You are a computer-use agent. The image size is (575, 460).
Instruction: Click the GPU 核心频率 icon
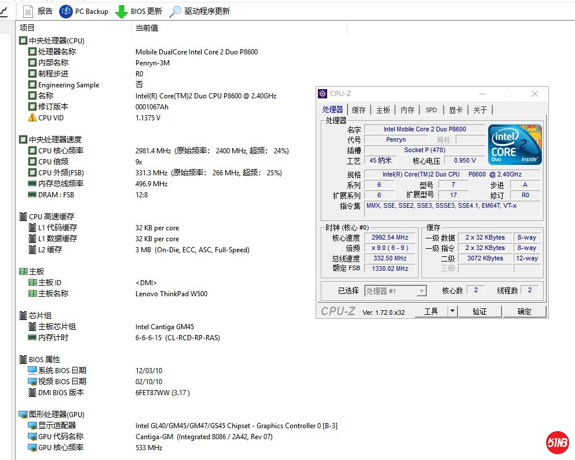tap(32, 447)
